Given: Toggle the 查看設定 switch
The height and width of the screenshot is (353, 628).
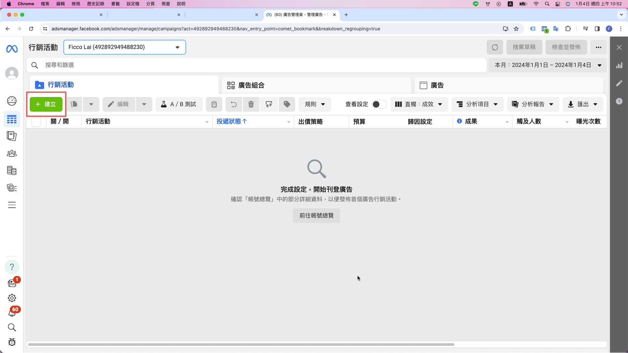Looking at the screenshot, I should tap(379, 104).
